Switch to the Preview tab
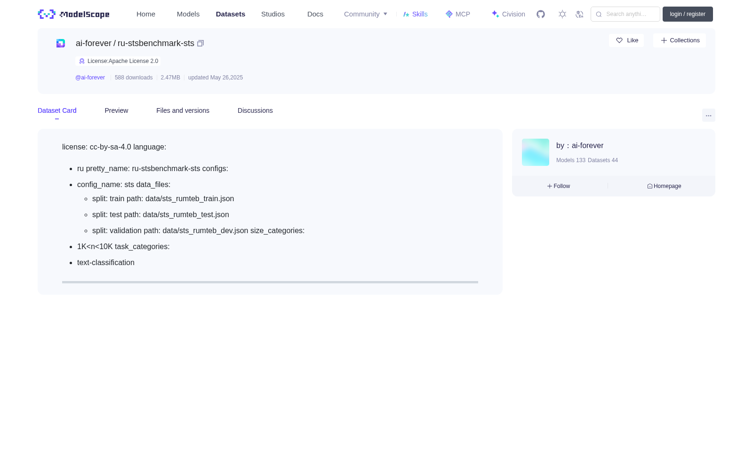Image resolution: width=753 pixels, height=470 pixels. click(116, 110)
